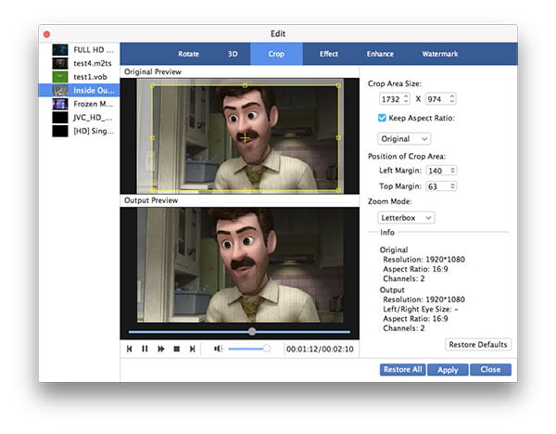Click thumbnail of FULL HD video
556x434 pixels.
click(60, 50)
